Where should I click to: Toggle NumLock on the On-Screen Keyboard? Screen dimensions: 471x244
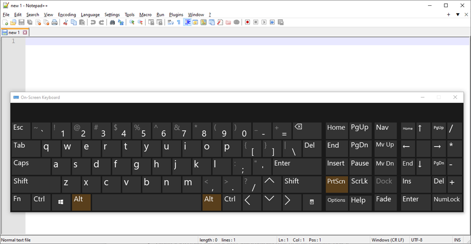[x=447, y=202]
